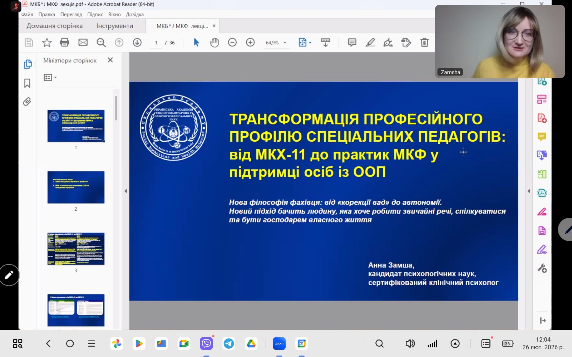Click the Delete trash icon

424,43
